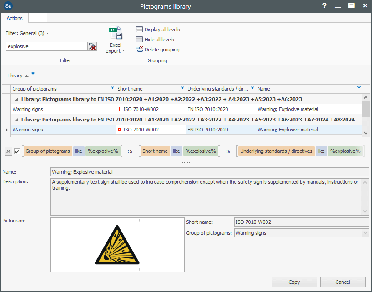
Task: Click the Excel export icon
Action: tap(115, 34)
